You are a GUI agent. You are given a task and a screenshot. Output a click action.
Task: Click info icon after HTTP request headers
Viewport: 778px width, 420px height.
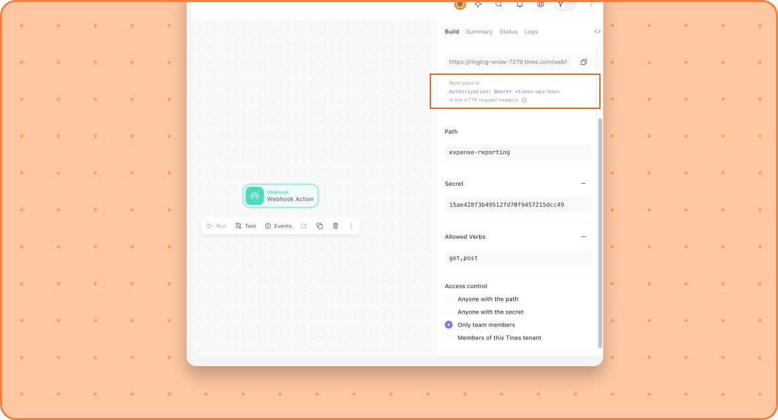tap(524, 100)
